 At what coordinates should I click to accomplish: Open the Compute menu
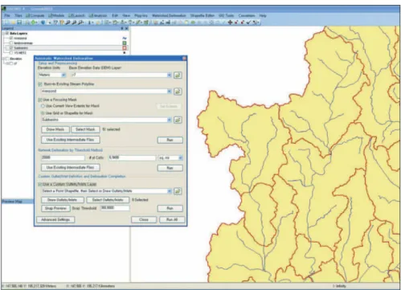coord(35,15)
